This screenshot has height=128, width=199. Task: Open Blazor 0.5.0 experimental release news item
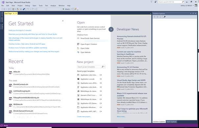(132, 94)
